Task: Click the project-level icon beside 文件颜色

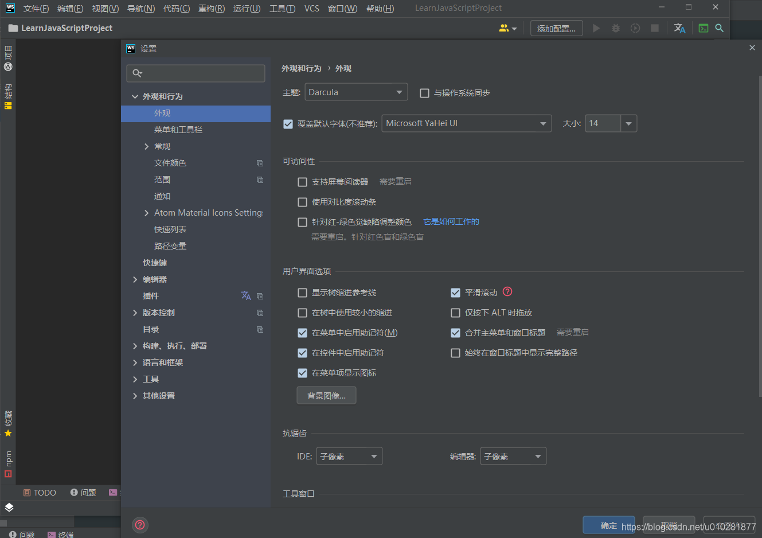Action: tap(260, 163)
